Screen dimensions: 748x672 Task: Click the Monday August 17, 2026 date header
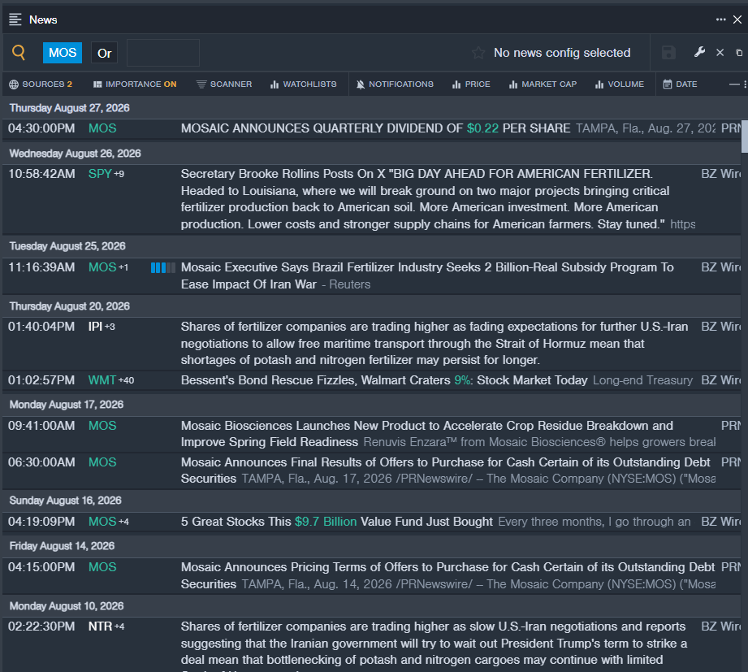coord(67,405)
